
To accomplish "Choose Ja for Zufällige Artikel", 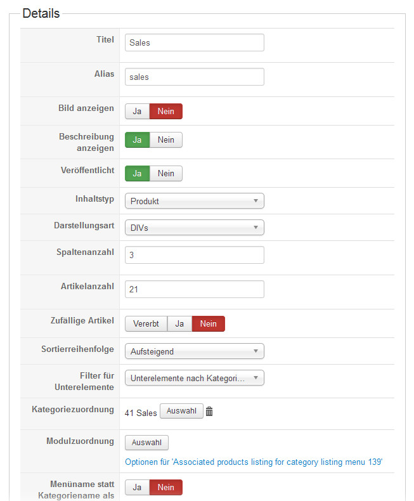I will [179, 324].
